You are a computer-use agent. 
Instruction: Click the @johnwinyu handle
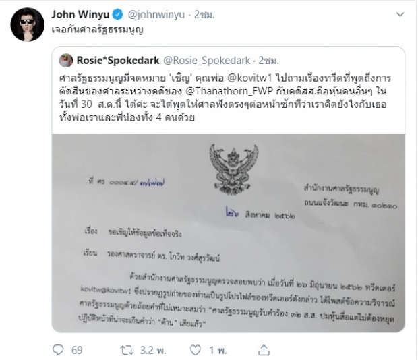pos(156,15)
